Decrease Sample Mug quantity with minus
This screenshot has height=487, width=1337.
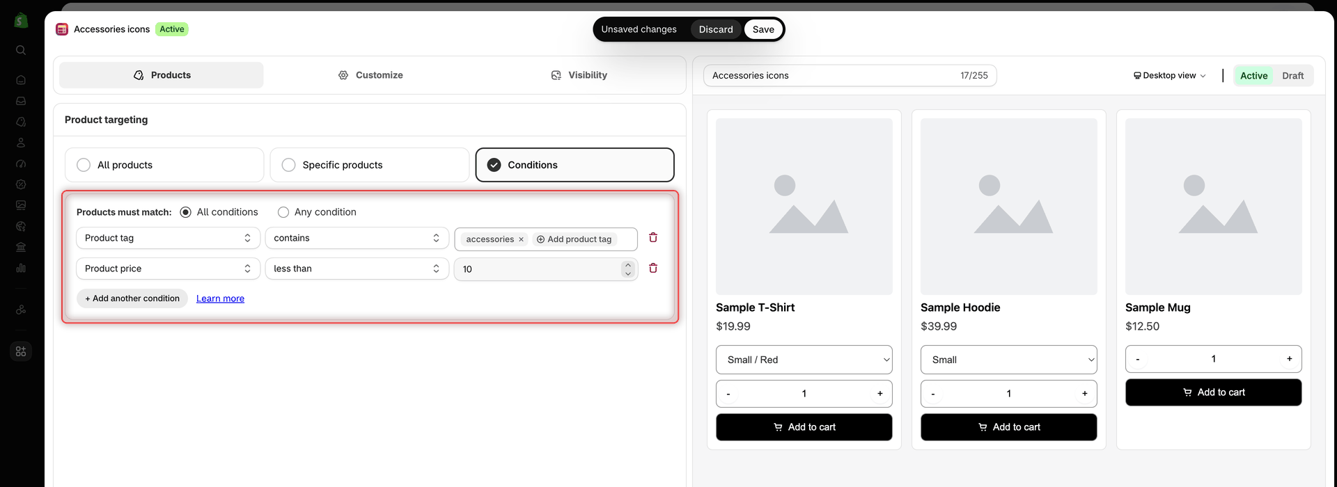[1138, 359]
